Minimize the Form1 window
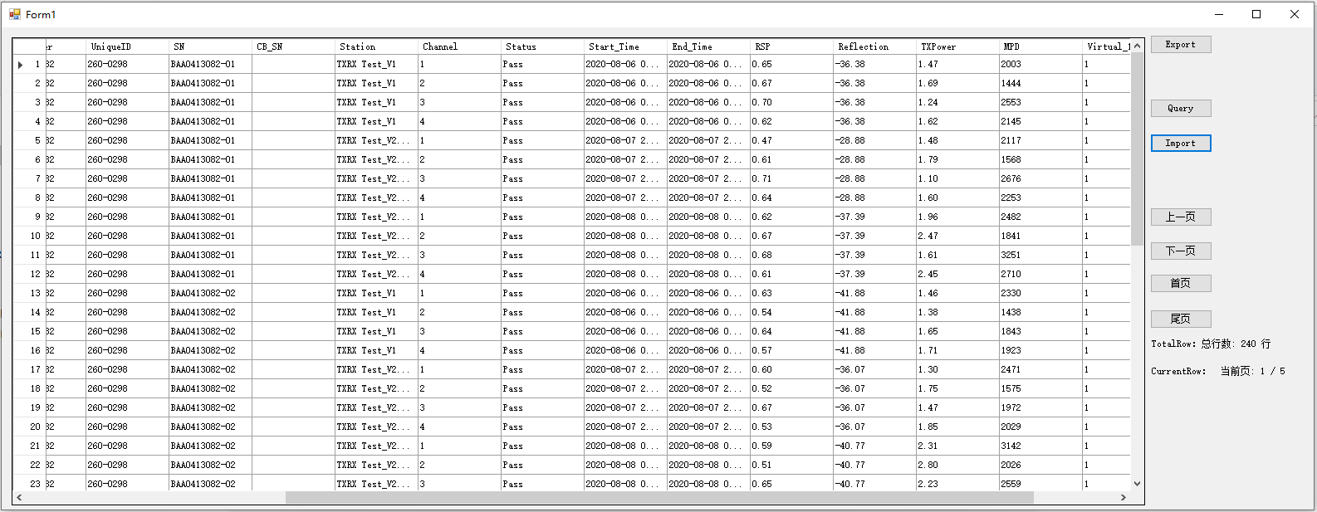The image size is (1317, 512). pyautogui.click(x=1219, y=14)
